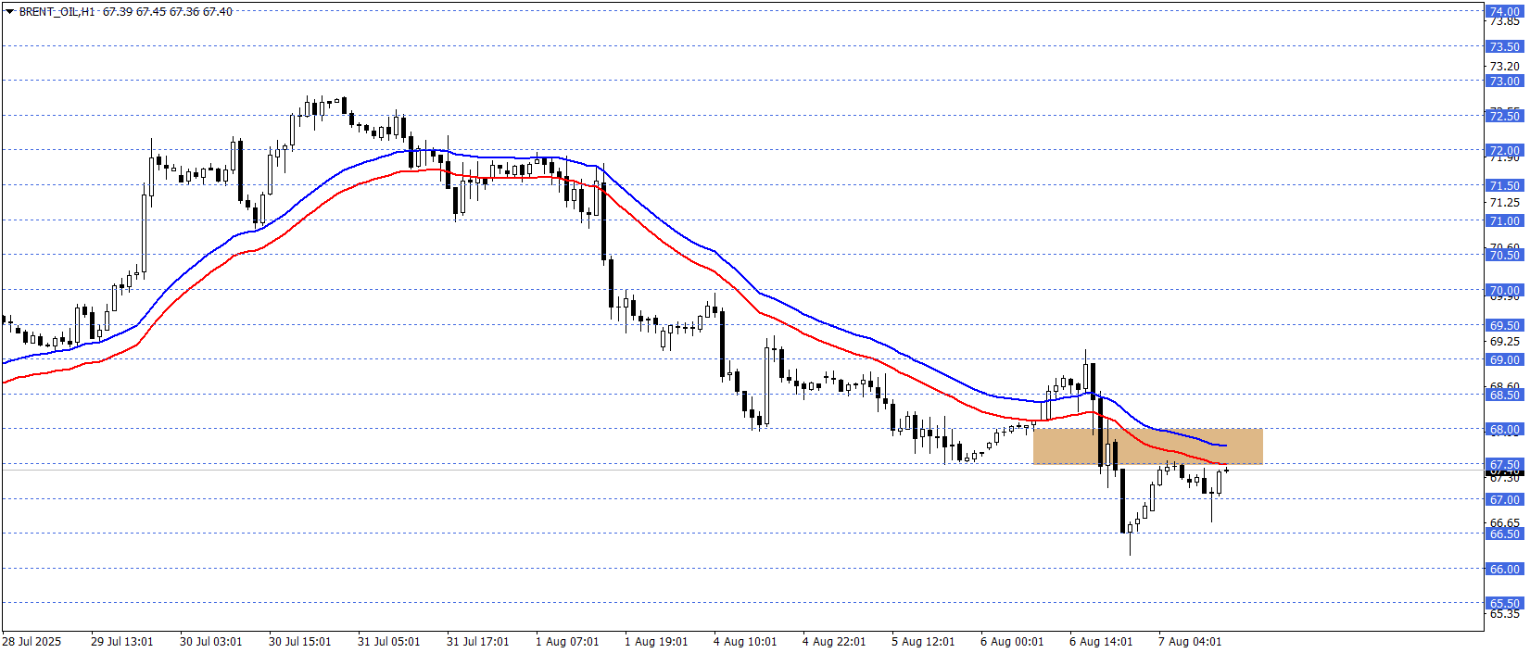Click the 7 Aug 04:01 time label
Image resolution: width=1530 pixels, height=653 pixels.
[x=1190, y=641]
